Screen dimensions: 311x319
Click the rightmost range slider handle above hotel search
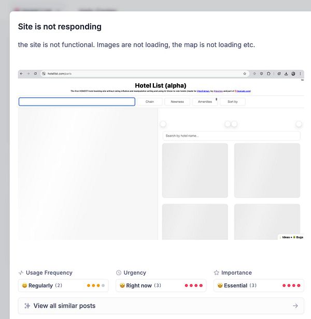pyautogui.click(x=299, y=124)
